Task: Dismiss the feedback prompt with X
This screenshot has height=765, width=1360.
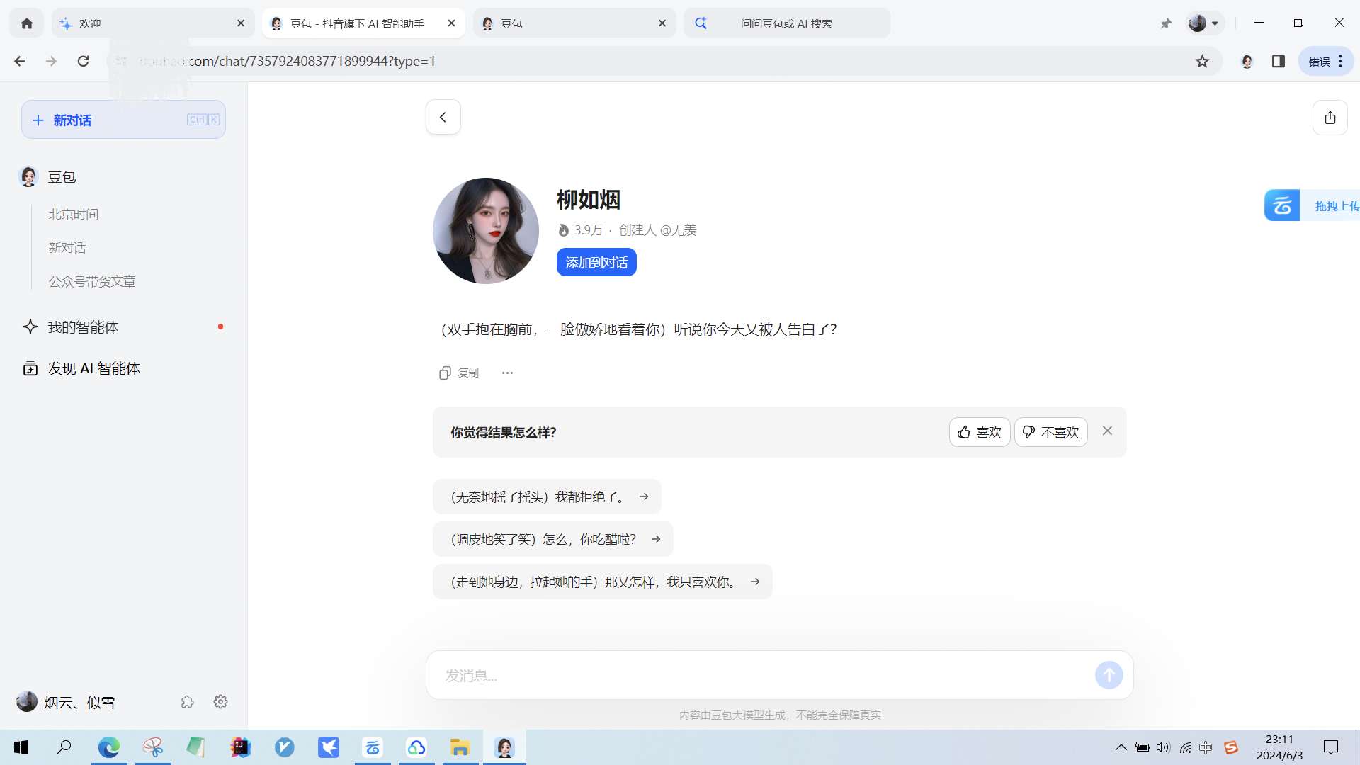Action: coord(1107,431)
